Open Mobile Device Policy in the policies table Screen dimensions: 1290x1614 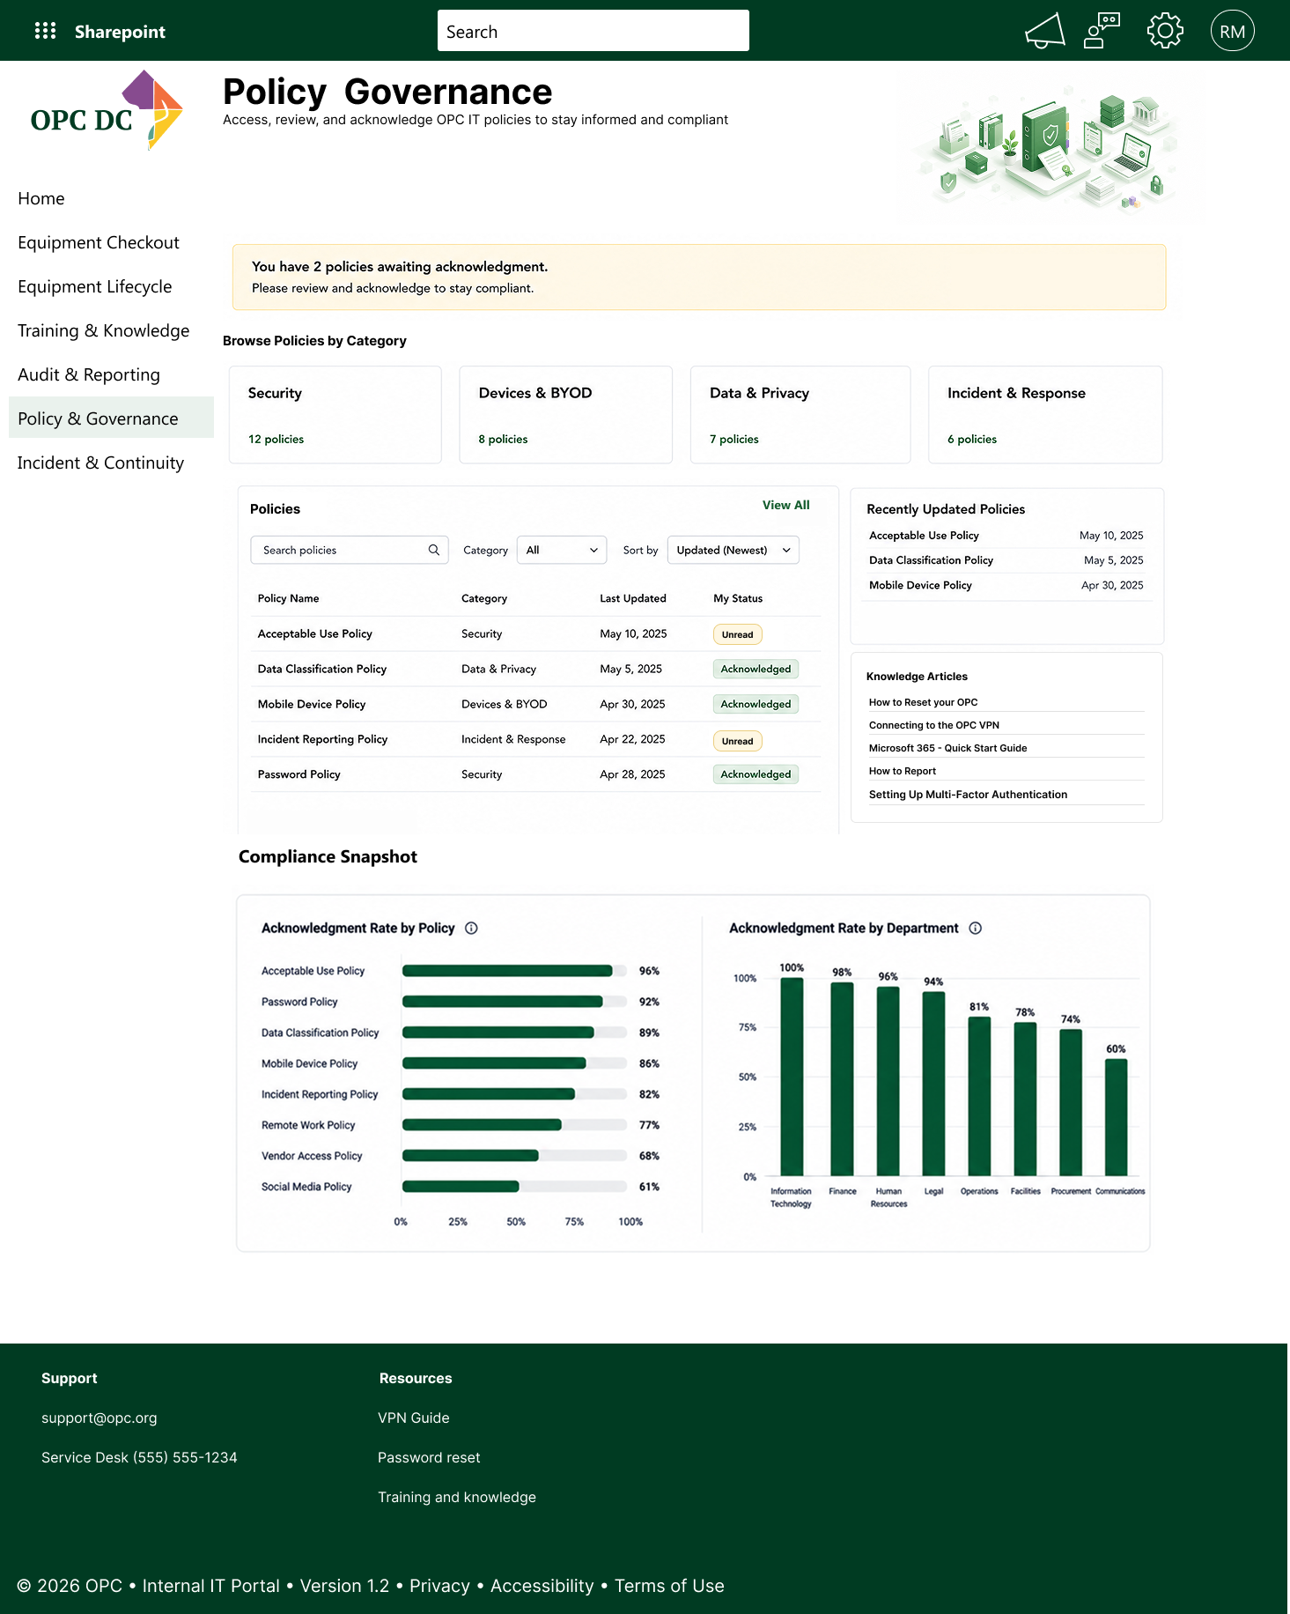click(x=312, y=704)
